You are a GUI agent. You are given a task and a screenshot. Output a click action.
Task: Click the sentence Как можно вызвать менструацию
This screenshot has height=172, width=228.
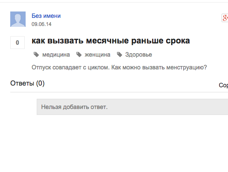[x=159, y=67]
